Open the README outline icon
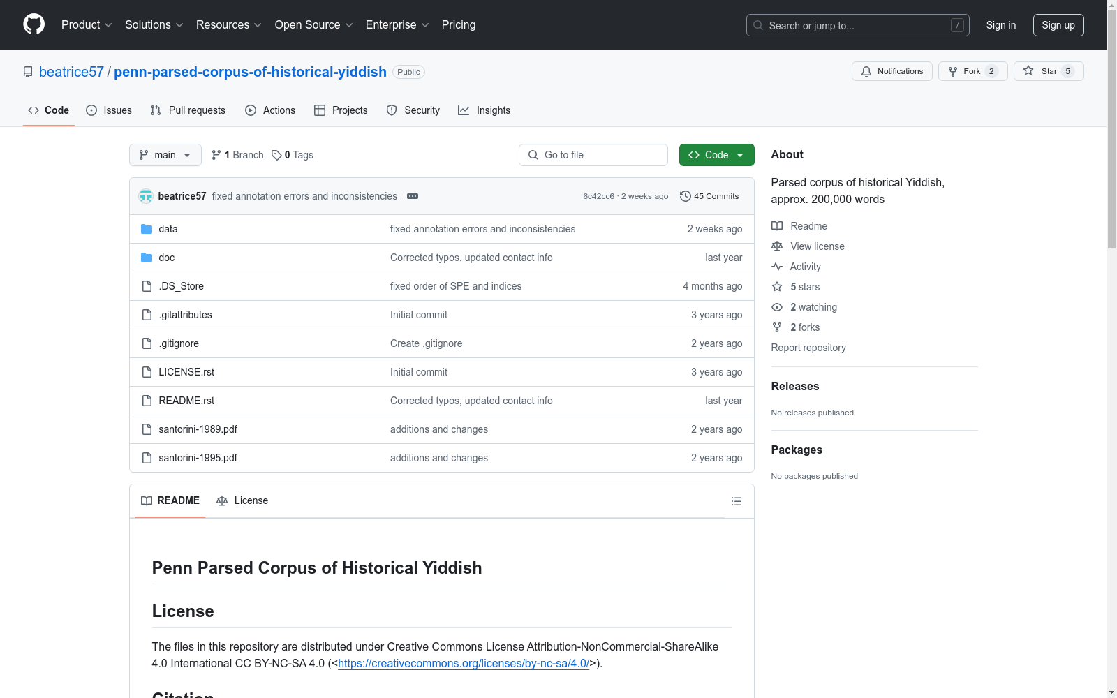 coord(737,501)
